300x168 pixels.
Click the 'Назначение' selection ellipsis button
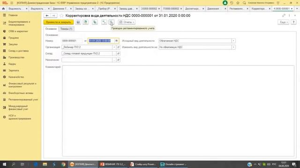(114, 60)
